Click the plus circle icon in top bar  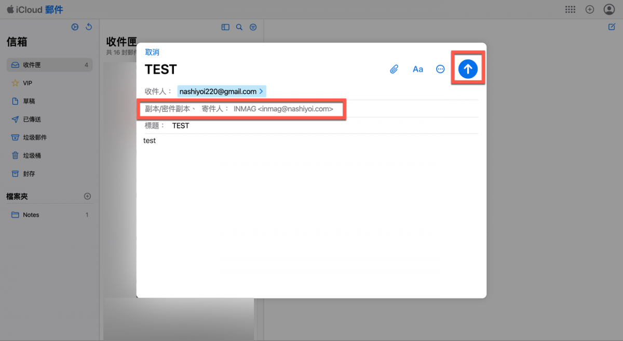(x=590, y=9)
